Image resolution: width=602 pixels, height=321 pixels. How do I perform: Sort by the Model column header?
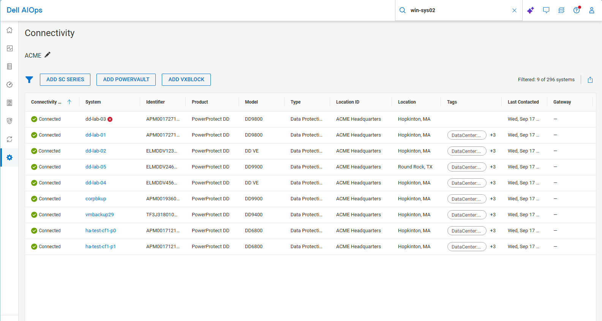[251, 102]
